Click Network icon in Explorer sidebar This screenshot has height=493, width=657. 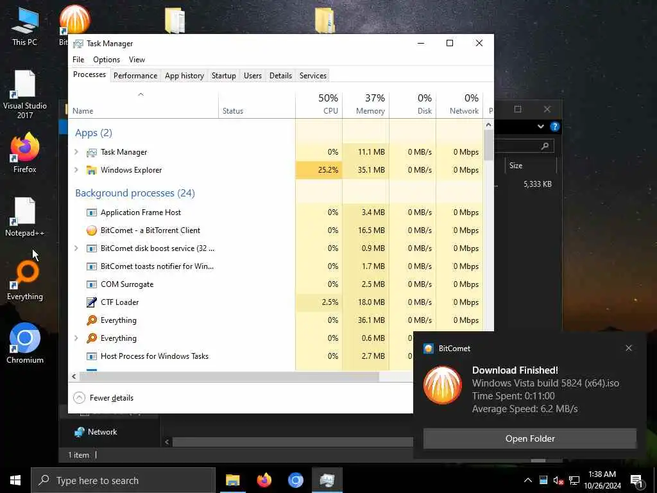(79, 432)
